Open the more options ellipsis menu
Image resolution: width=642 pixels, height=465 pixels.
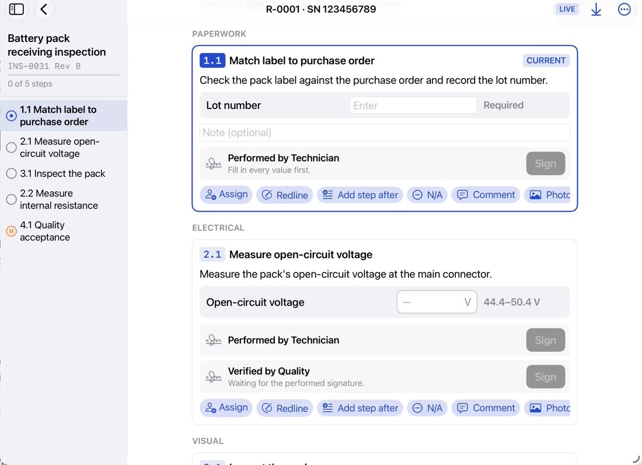coord(624,9)
